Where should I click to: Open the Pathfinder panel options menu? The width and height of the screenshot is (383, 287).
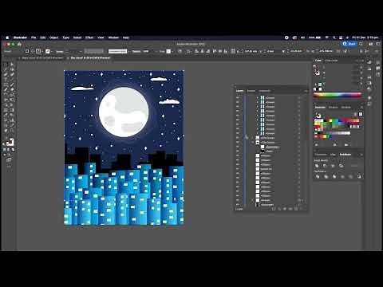coord(361,155)
